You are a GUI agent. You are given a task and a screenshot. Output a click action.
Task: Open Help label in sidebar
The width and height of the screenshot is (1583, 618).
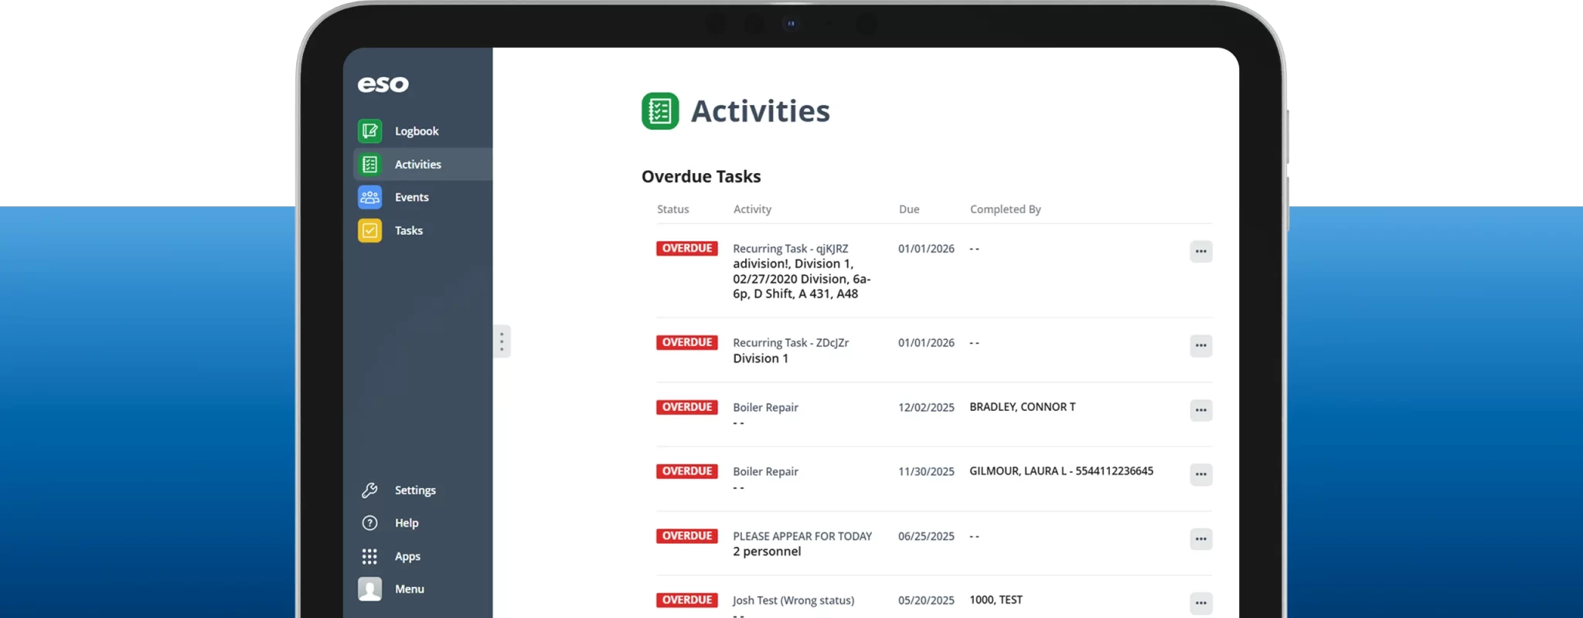click(x=407, y=523)
